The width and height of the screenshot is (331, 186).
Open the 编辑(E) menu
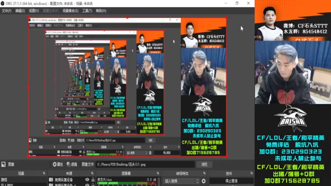20,11
